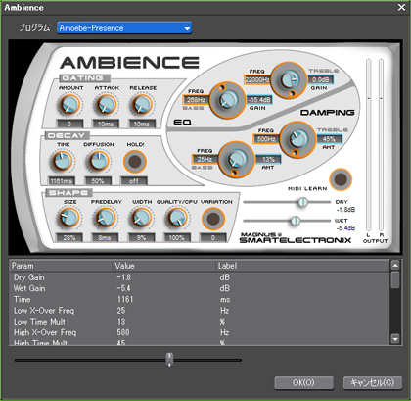Click the Damping Bass knob
Viewport: 411px width, 401px height.
pyautogui.click(x=236, y=159)
